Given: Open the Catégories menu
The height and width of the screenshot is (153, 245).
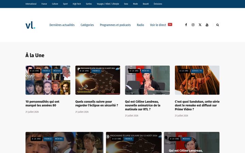Looking at the screenshot, I should coord(87,25).
